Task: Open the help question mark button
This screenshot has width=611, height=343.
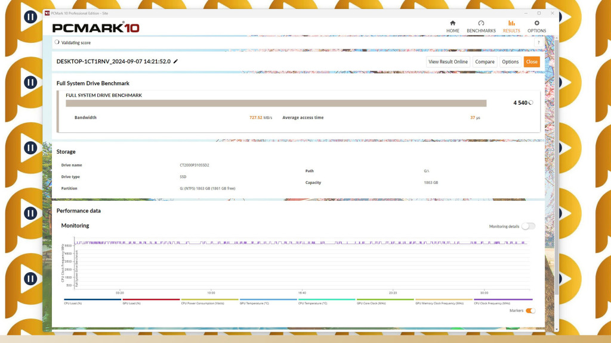Action: [x=539, y=43]
